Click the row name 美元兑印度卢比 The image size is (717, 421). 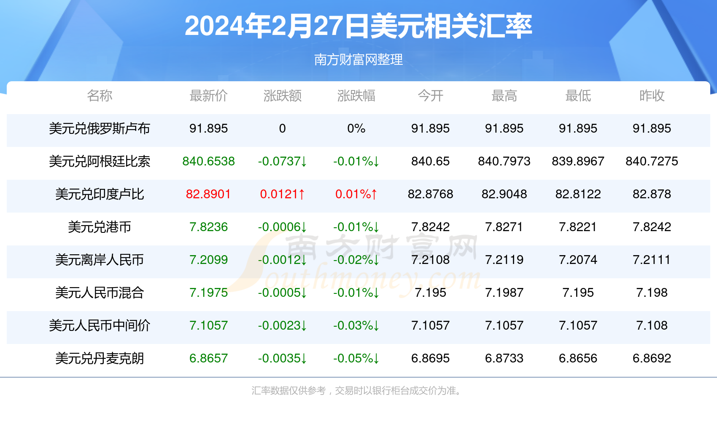tap(100, 194)
